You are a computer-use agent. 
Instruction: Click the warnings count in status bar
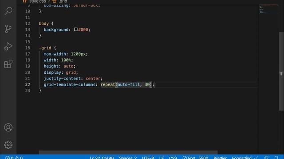point(19,158)
